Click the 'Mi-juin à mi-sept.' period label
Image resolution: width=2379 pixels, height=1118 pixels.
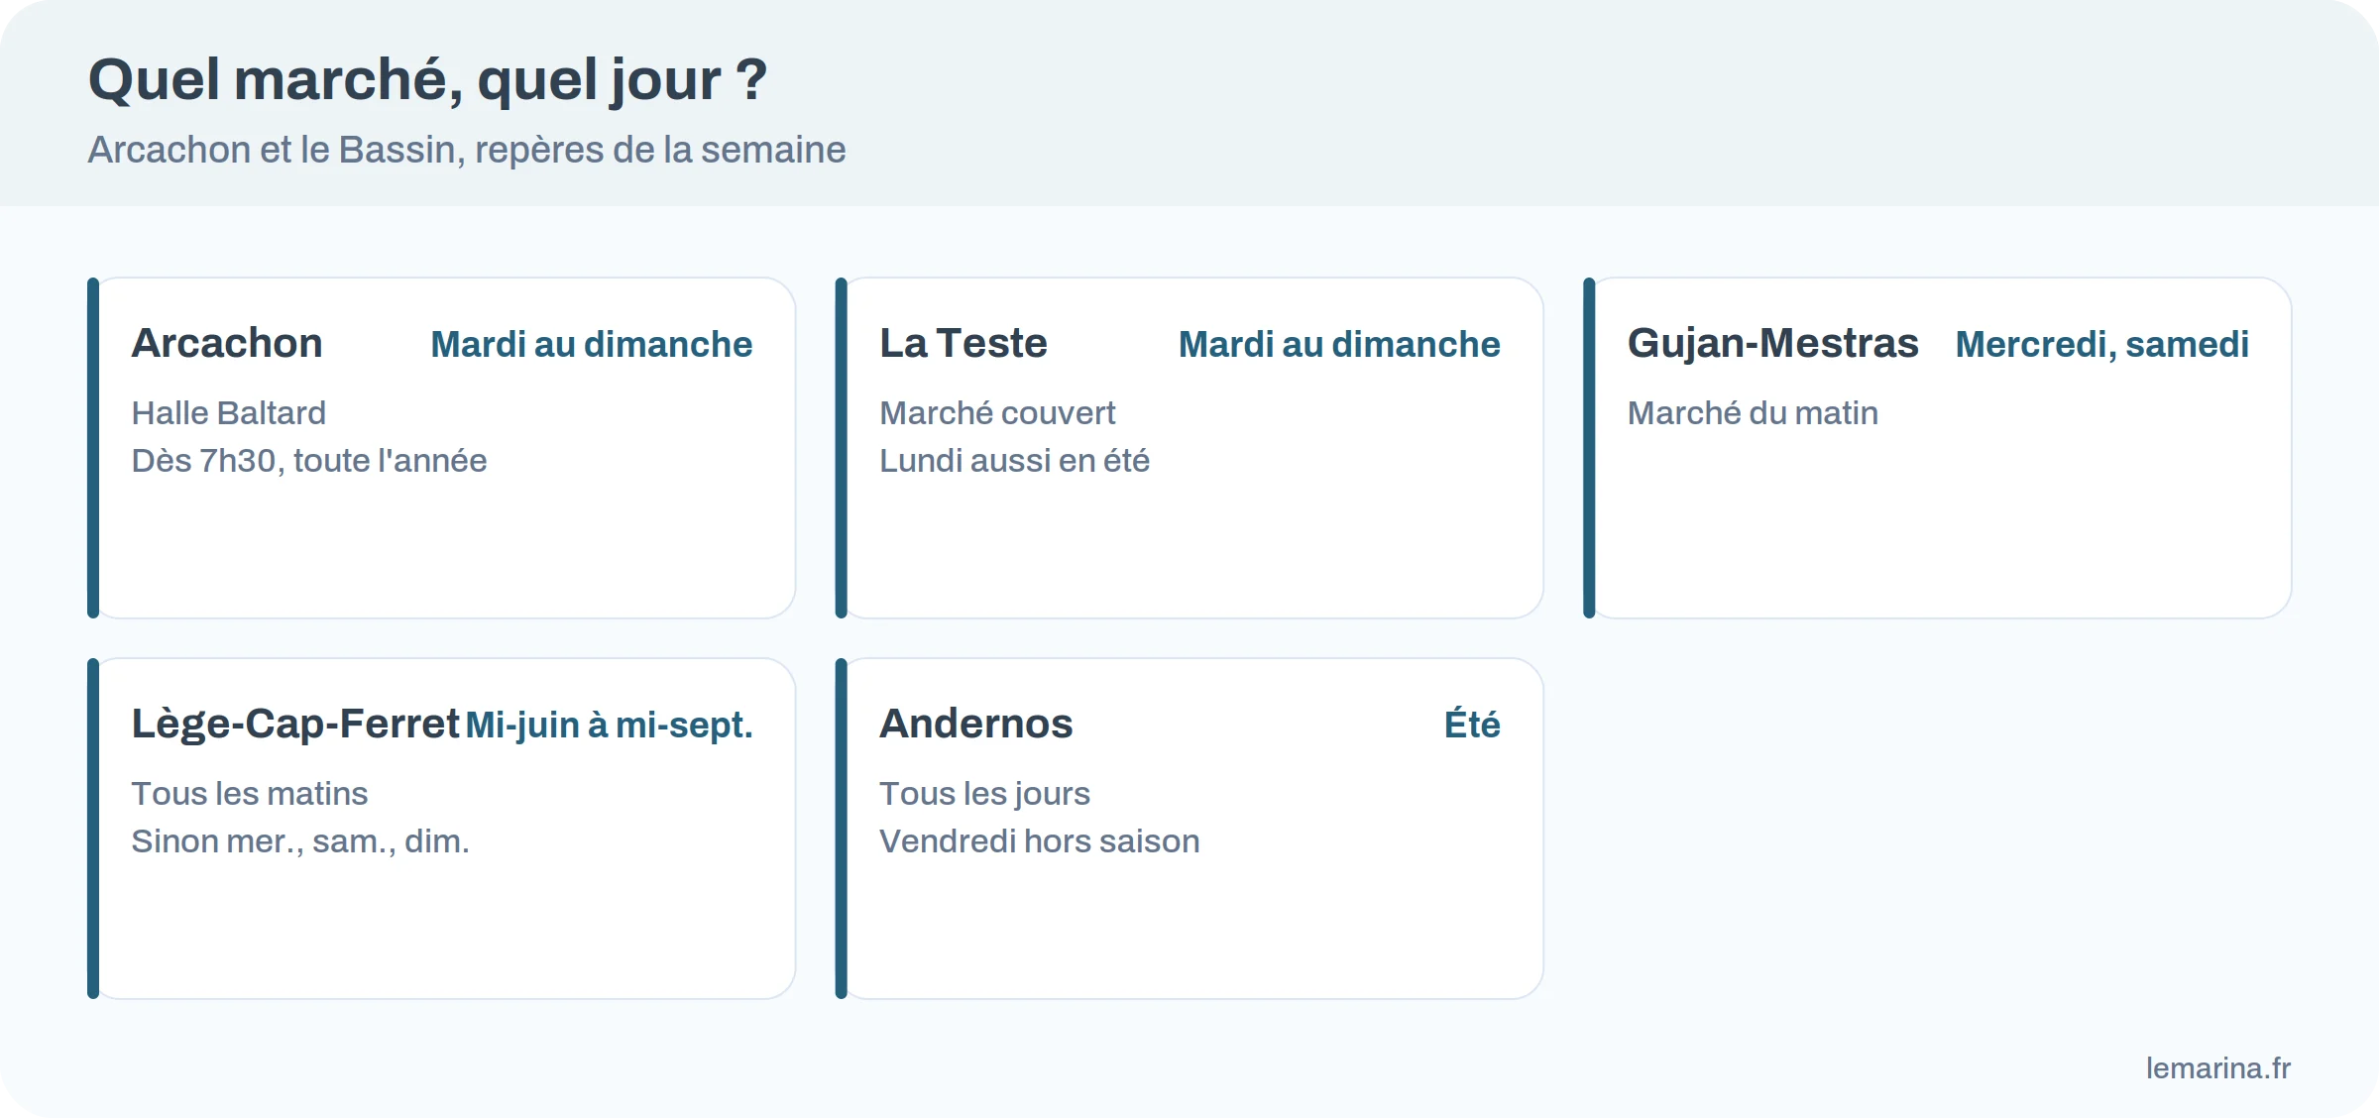pos(610,725)
